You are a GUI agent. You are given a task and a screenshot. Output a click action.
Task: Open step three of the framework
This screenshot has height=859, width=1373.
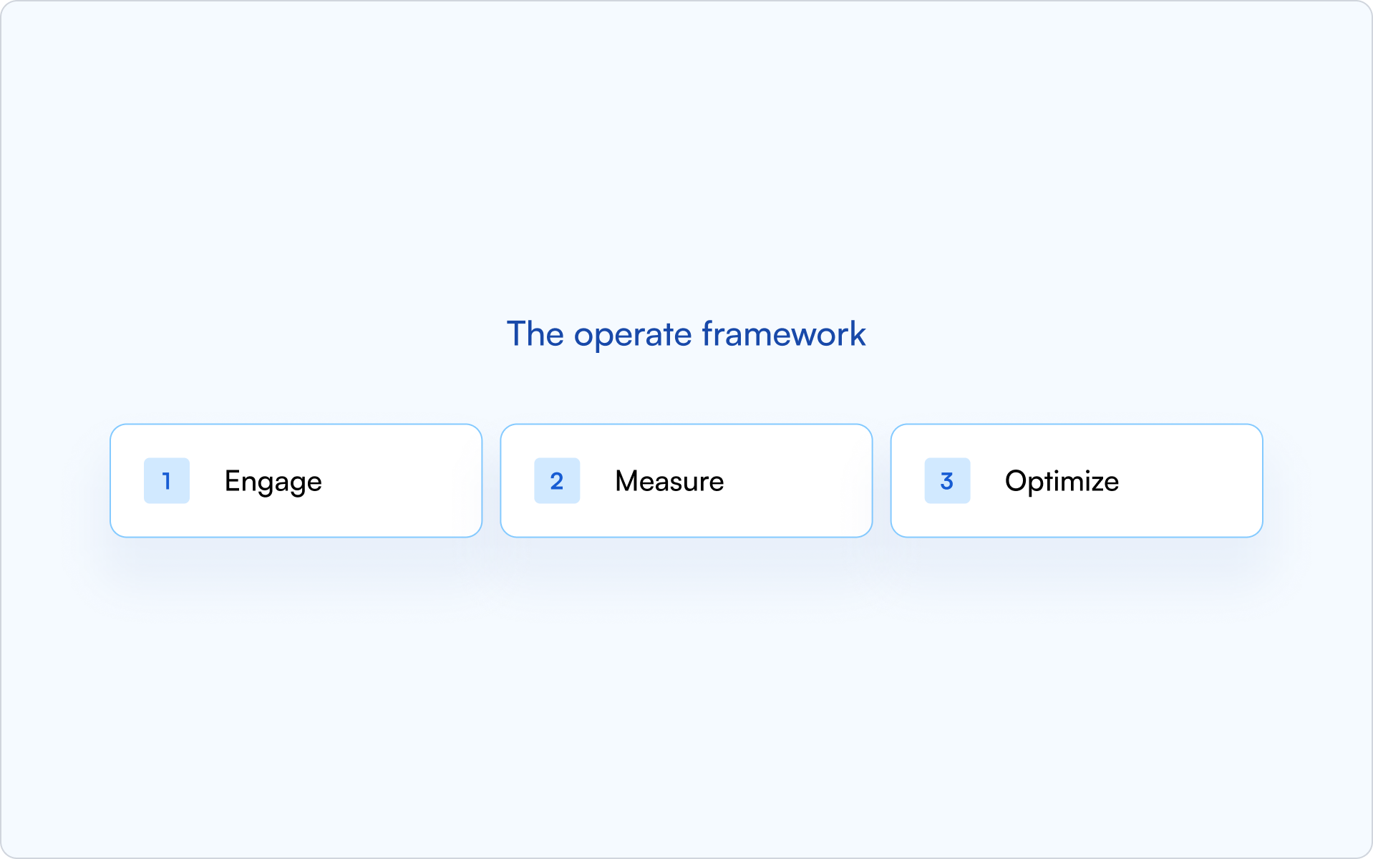[1076, 480]
